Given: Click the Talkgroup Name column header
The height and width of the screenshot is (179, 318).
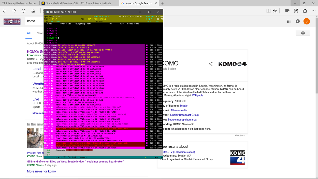Looking at the screenshot, I should (x=83, y=24).
